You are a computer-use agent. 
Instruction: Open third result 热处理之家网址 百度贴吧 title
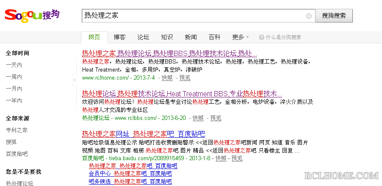[144, 134]
